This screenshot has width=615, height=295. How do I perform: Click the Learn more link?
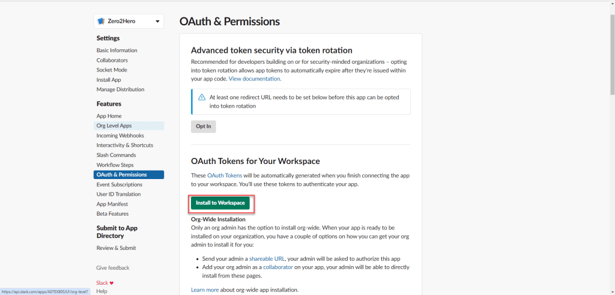pos(204,290)
